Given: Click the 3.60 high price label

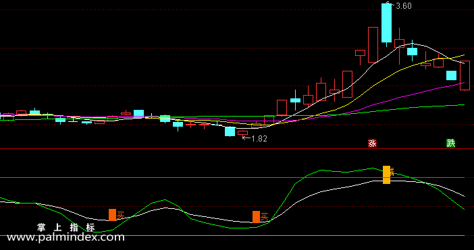Looking at the screenshot, I should (x=403, y=6).
